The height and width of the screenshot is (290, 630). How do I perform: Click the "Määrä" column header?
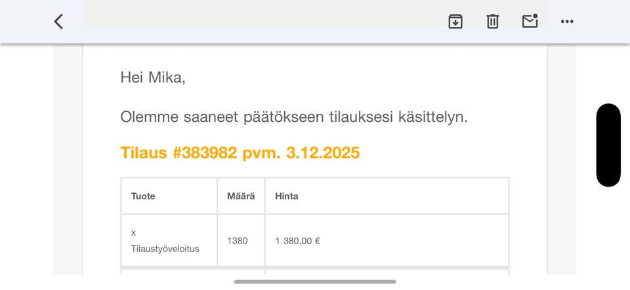click(241, 196)
